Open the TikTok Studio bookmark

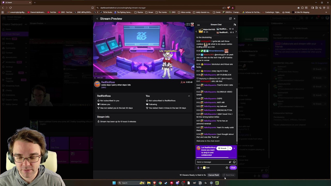tap(106, 12)
